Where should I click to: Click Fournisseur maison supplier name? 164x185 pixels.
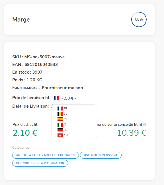(x=62, y=88)
